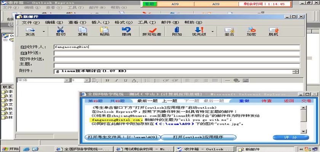Click the exam question scrollbar down arrow
Image resolution: width=320 pixels, height=152 pixels.
(304, 131)
